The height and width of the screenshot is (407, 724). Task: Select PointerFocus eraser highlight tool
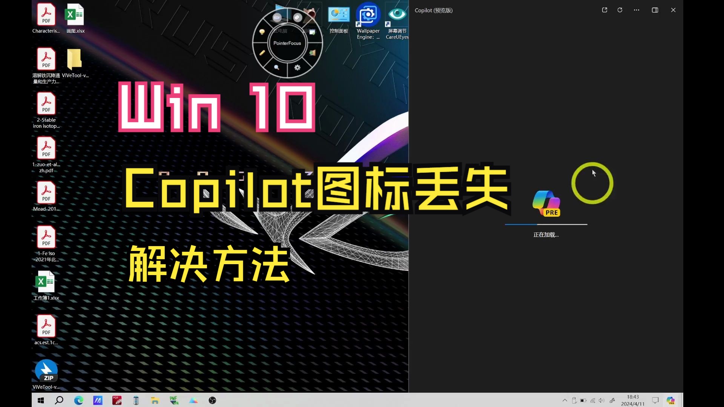(x=298, y=17)
